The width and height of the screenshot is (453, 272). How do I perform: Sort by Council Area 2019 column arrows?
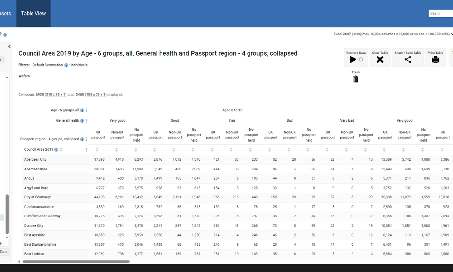click(61, 150)
